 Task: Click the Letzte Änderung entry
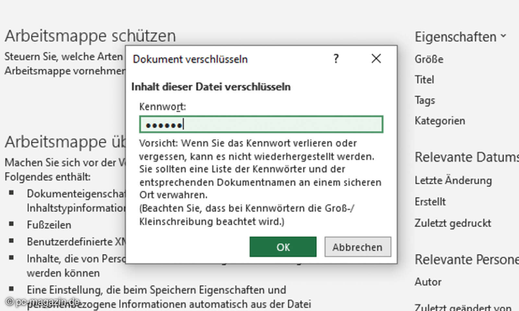pos(453,180)
